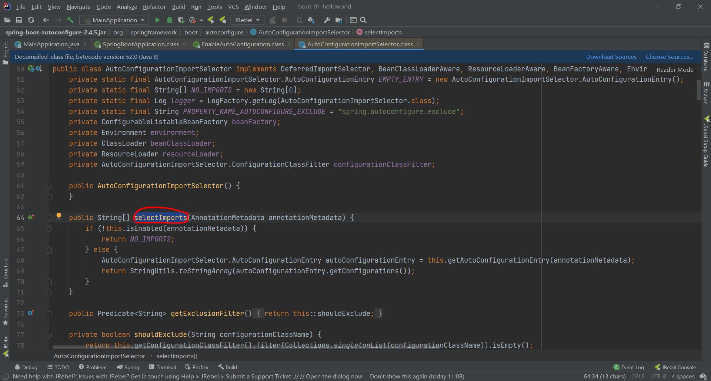Open the Project tool window
This screenshot has width=711, height=381.
6,52
